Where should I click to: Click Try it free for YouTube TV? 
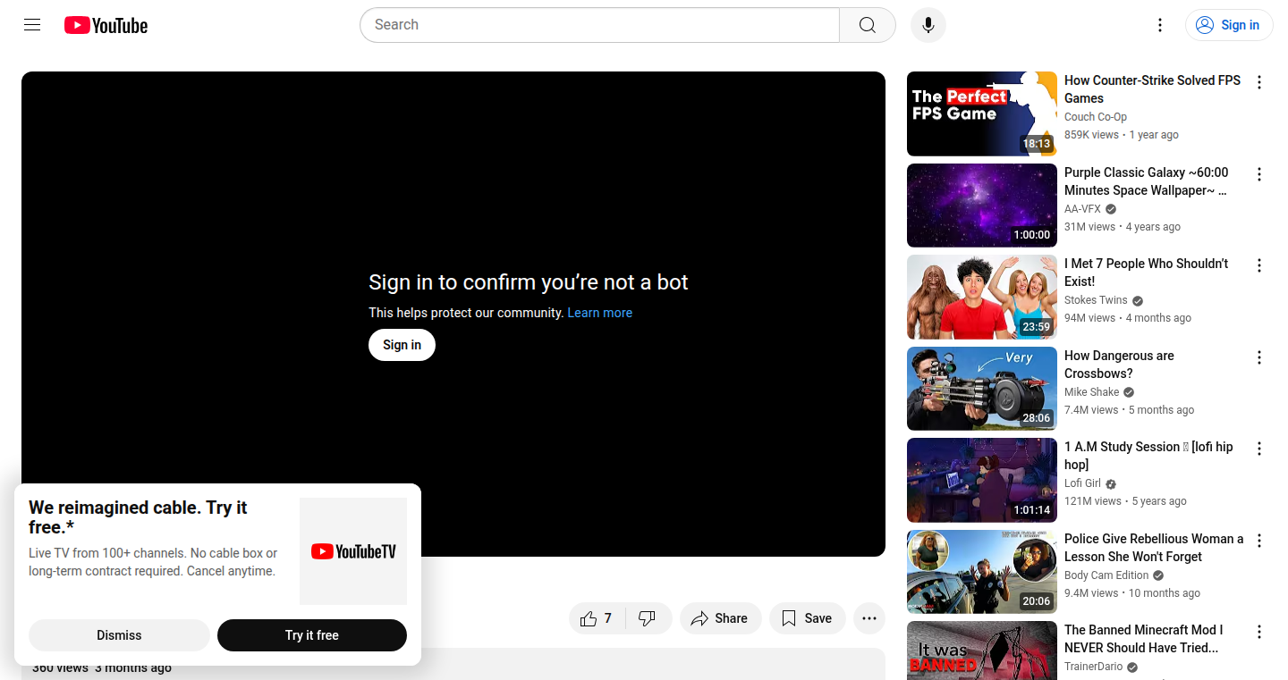coord(312,635)
